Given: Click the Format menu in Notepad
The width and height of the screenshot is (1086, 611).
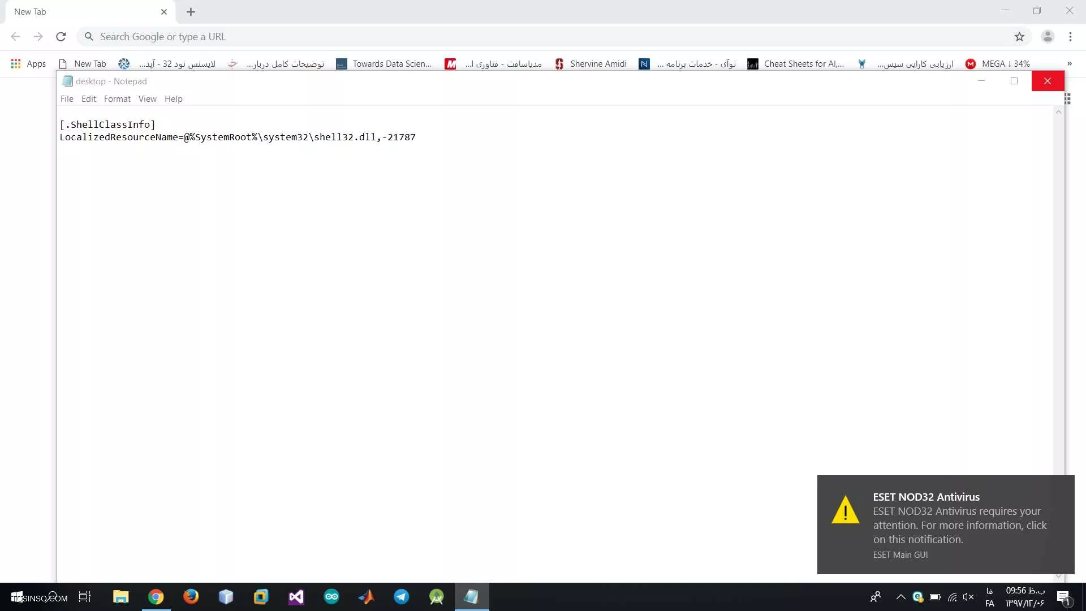Looking at the screenshot, I should 117,98.
